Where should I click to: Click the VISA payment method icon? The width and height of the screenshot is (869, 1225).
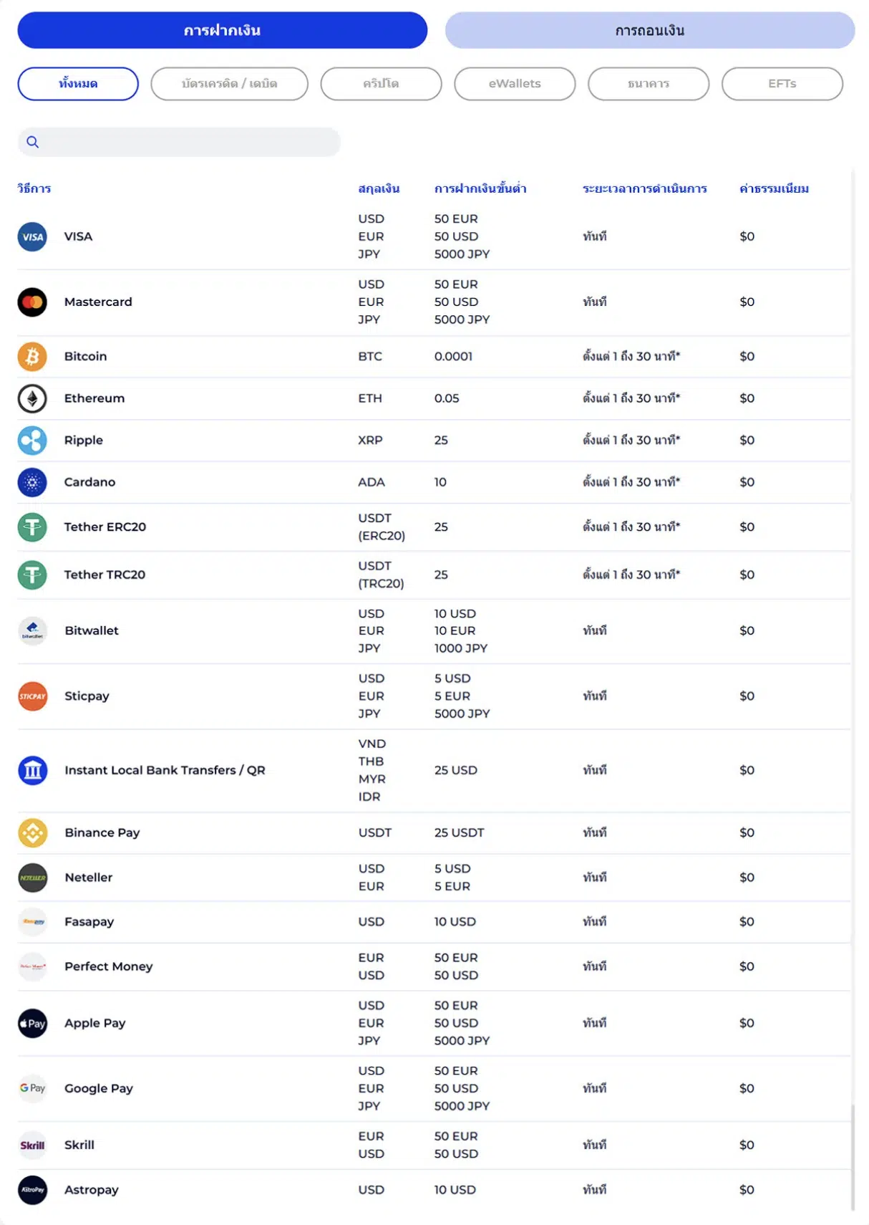(x=32, y=237)
